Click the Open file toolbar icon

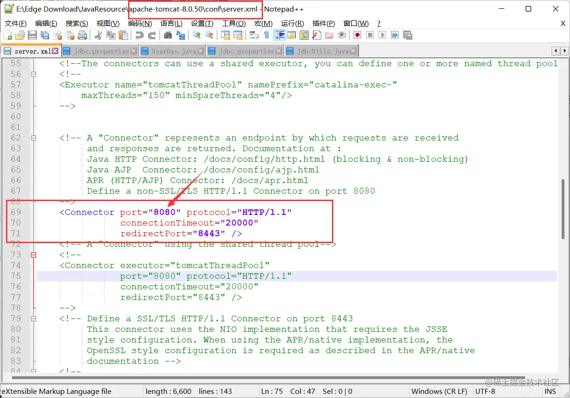tap(20, 35)
